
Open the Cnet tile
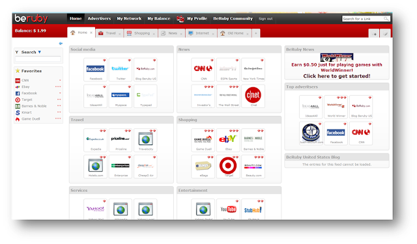tap(253, 96)
